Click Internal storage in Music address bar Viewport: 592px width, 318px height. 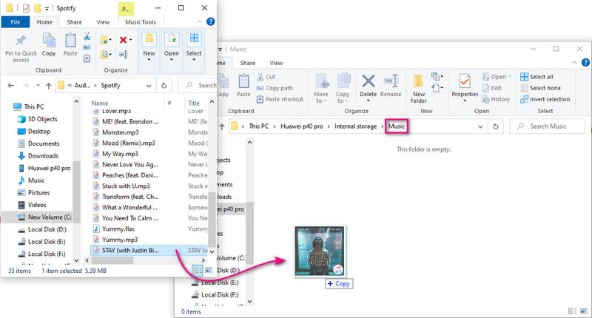click(x=355, y=126)
